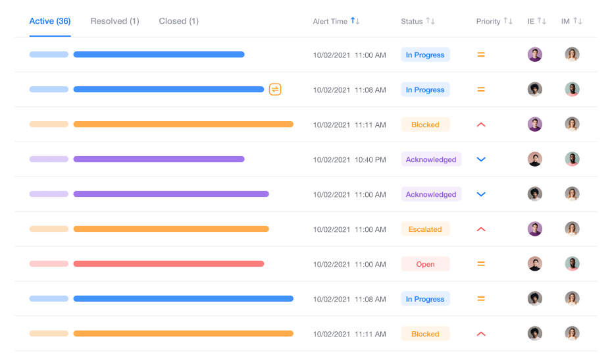
Task: Click the Blocked badge in the bottom row
Action: pyautogui.click(x=425, y=334)
